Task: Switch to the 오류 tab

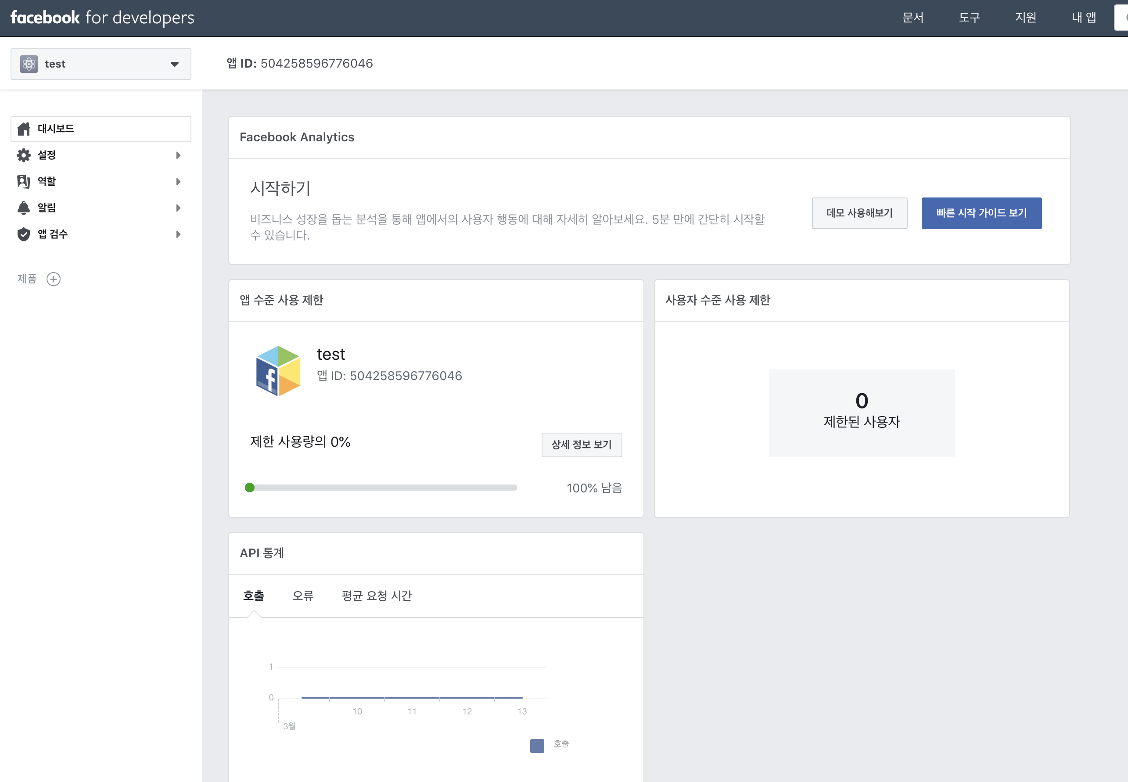Action: point(303,596)
